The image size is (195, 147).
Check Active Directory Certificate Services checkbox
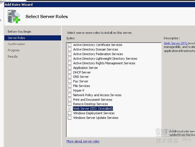[x=69, y=45]
